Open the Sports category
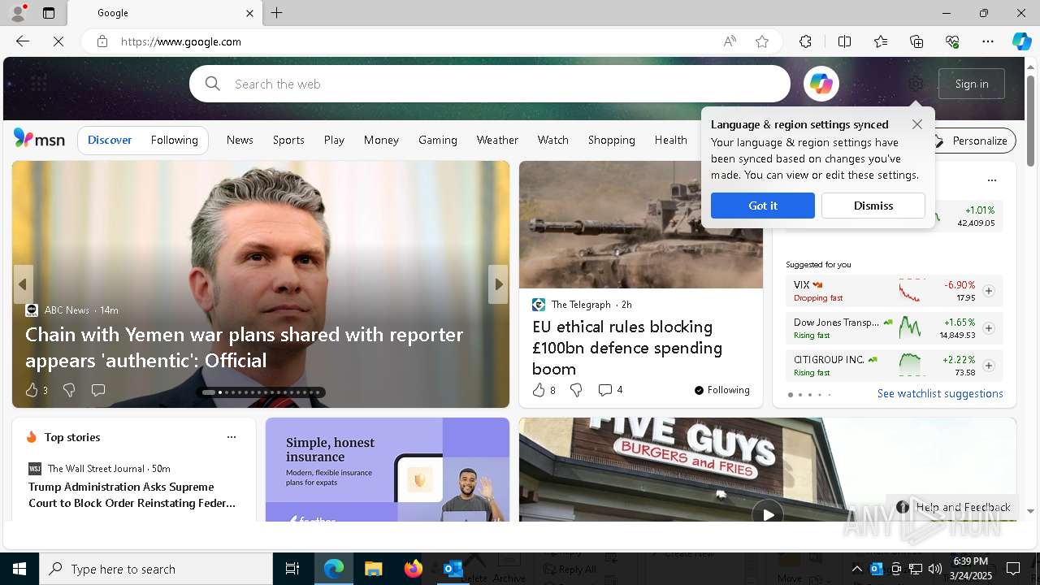Screen dimensions: 1040x585 point(288,140)
